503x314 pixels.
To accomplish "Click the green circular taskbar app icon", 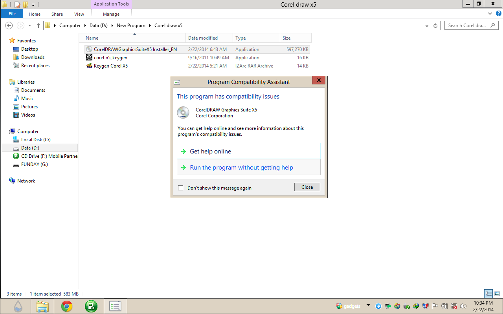I will [x=91, y=306].
